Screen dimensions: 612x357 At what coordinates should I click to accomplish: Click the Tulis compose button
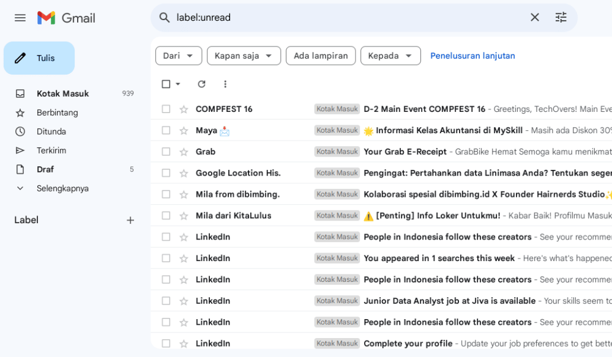(x=39, y=58)
